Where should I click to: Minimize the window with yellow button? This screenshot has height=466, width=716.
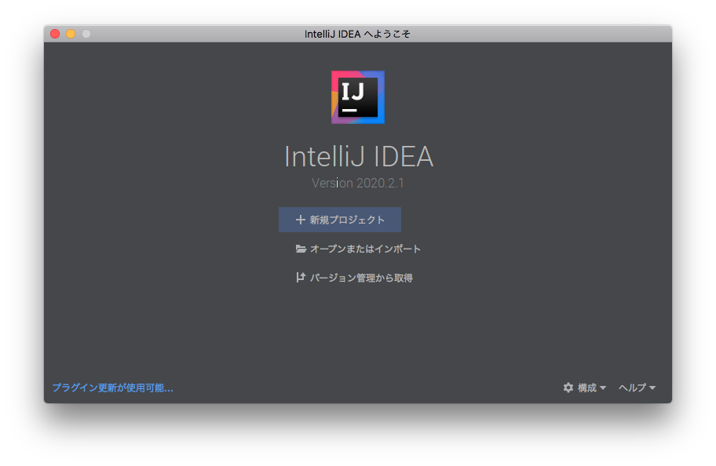point(71,34)
